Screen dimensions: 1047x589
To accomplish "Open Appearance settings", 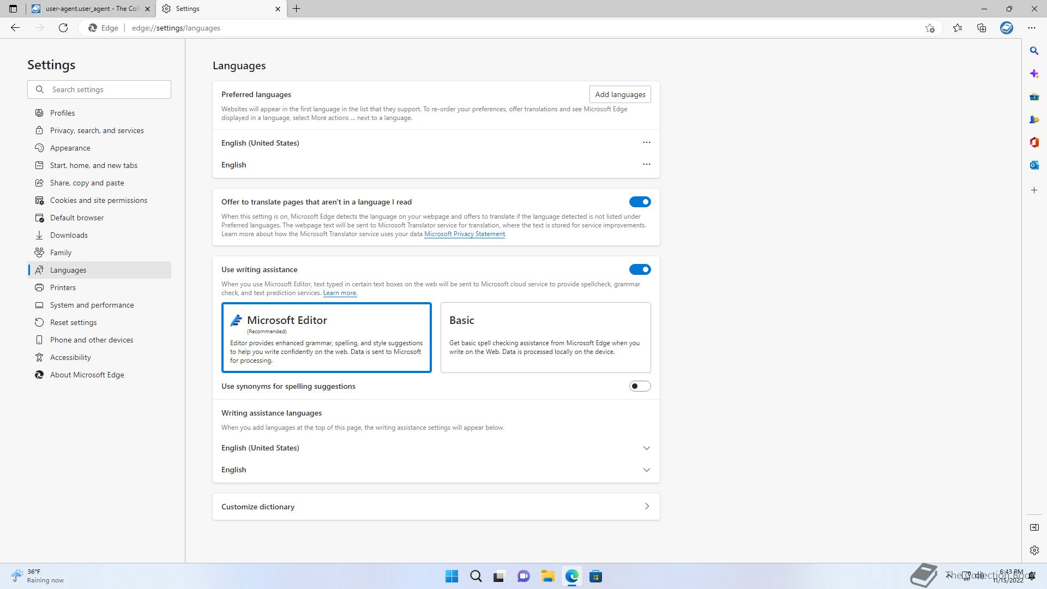I will 99,148.
